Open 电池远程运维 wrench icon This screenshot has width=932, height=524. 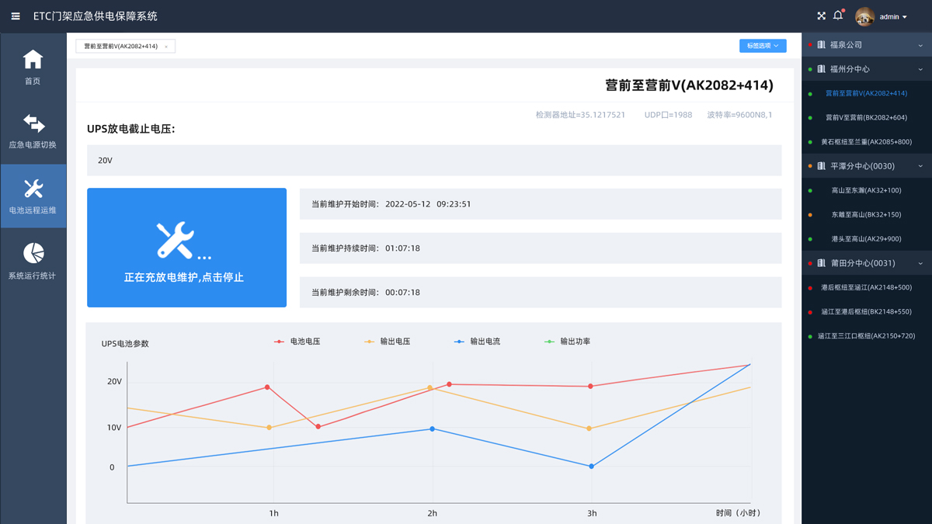33,189
